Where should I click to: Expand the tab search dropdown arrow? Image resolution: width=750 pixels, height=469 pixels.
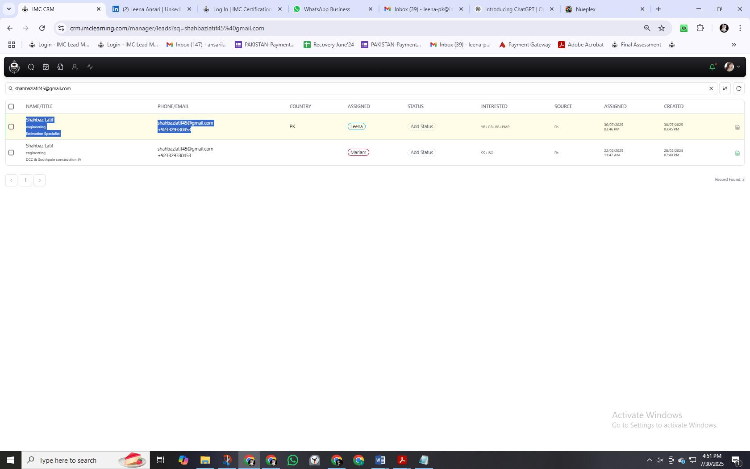[9, 9]
